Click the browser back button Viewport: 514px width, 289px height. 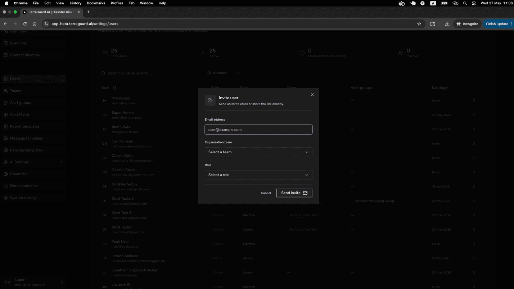[x=5, y=24]
